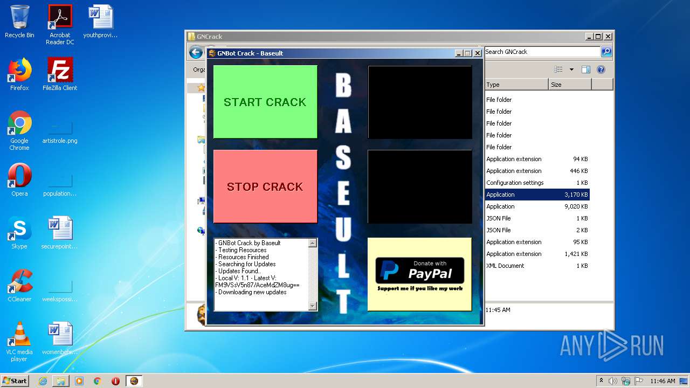Open the volume control in system tray

pos(613,381)
